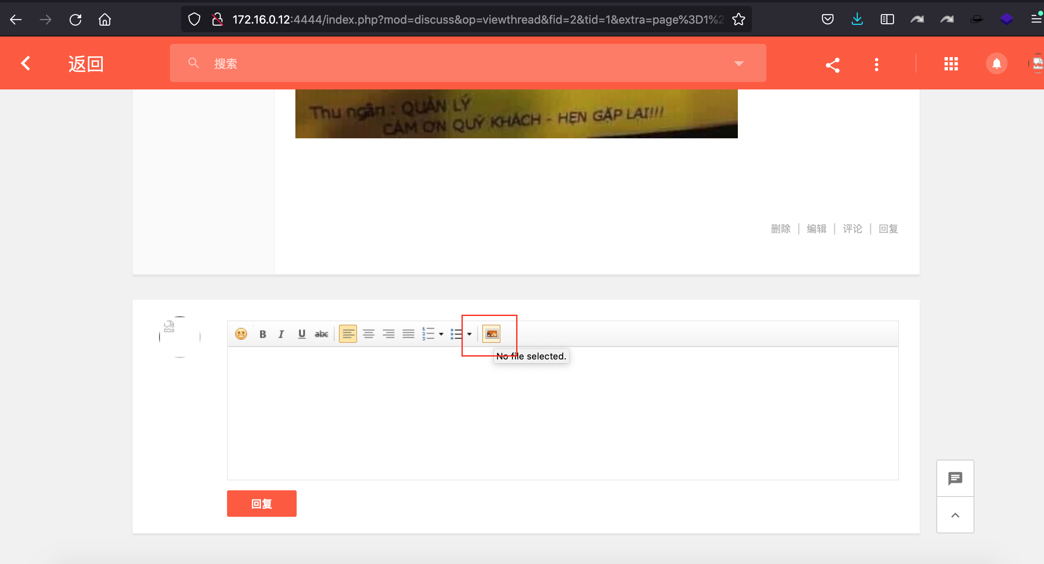The image size is (1044, 564).
Task: Expand the search bar dropdown arrow
Action: coord(739,63)
